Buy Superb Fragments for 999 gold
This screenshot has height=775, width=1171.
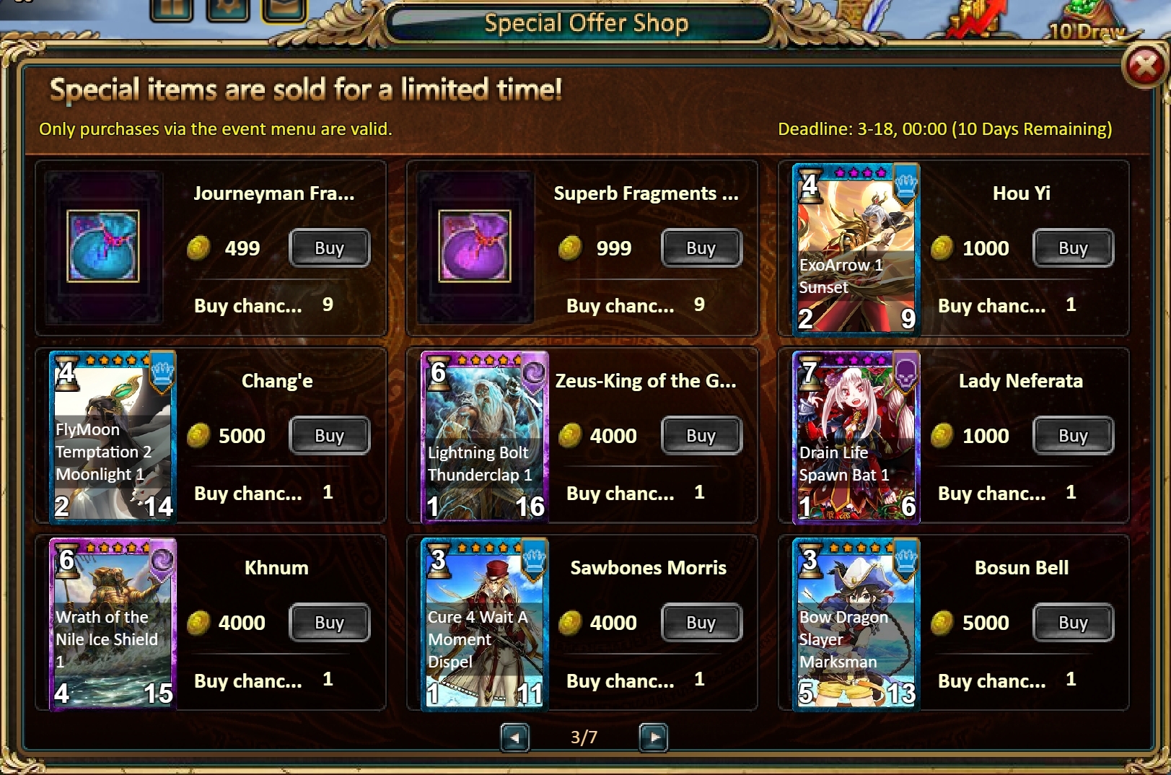pyautogui.click(x=701, y=248)
